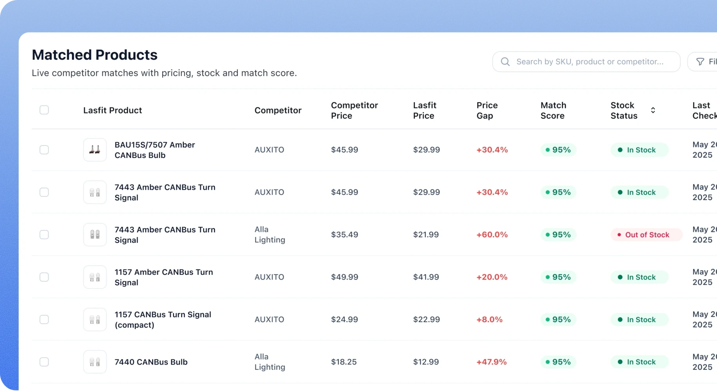This screenshot has width=717, height=391.
Task: Check the BAU15S/7507 Amber CANBus Bulb row
Action: click(x=44, y=150)
